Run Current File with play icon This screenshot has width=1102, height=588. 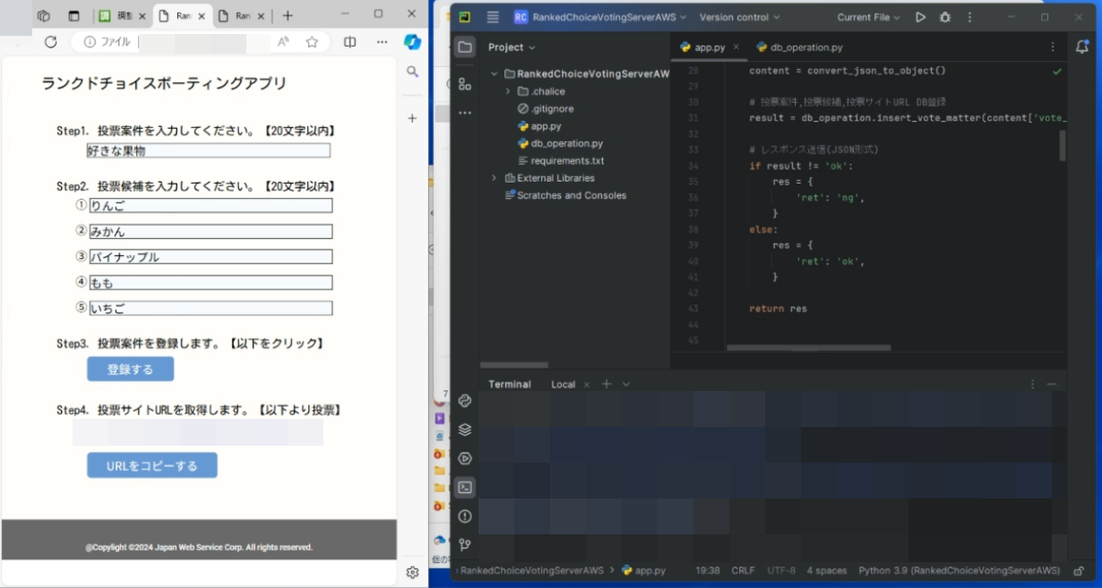[x=921, y=17]
